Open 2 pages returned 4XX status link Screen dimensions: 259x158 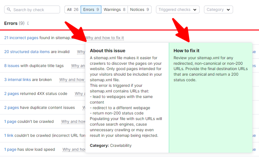coord(11,94)
